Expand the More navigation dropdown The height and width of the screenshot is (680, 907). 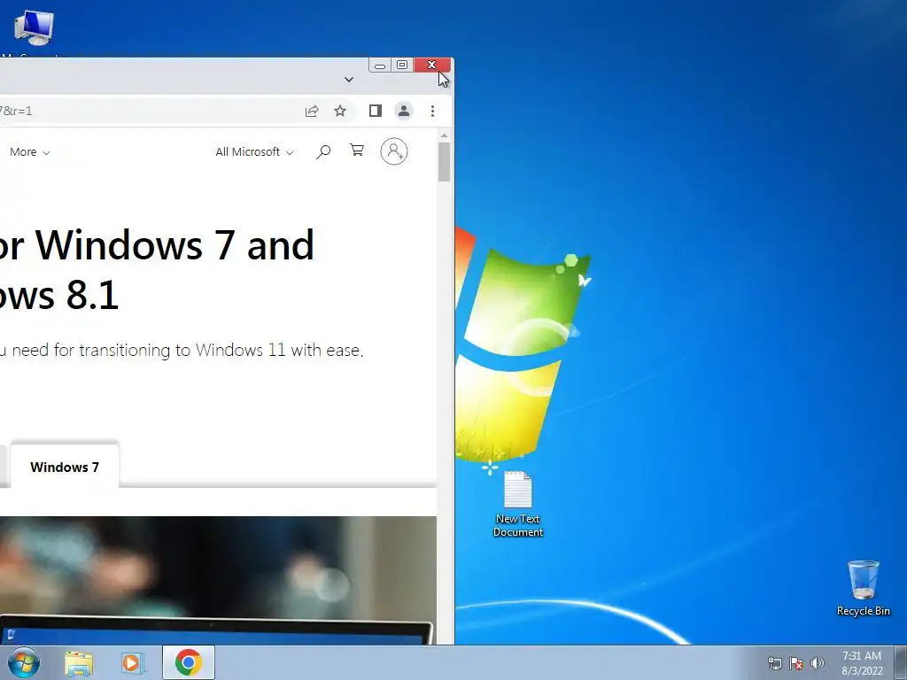pyautogui.click(x=29, y=152)
